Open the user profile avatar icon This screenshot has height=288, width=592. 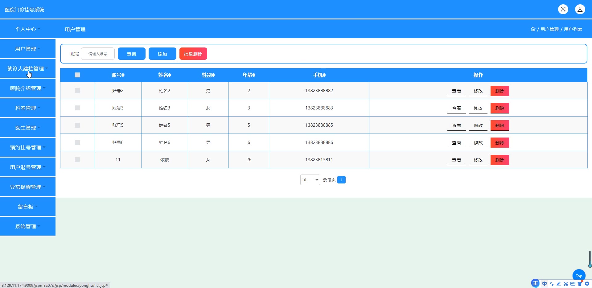[x=580, y=9]
